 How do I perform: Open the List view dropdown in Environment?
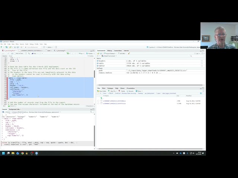tap(197, 53)
